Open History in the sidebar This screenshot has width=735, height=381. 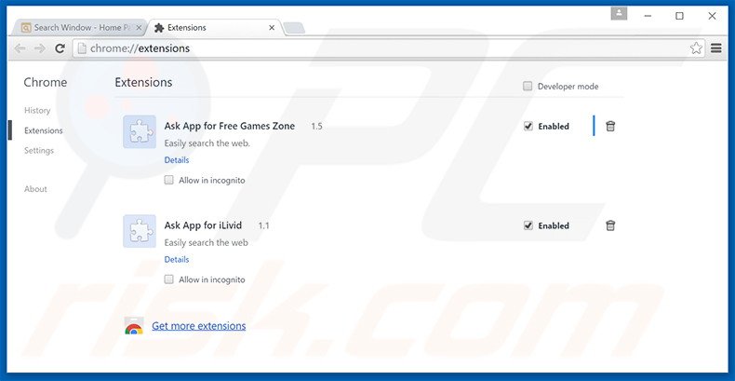click(37, 110)
